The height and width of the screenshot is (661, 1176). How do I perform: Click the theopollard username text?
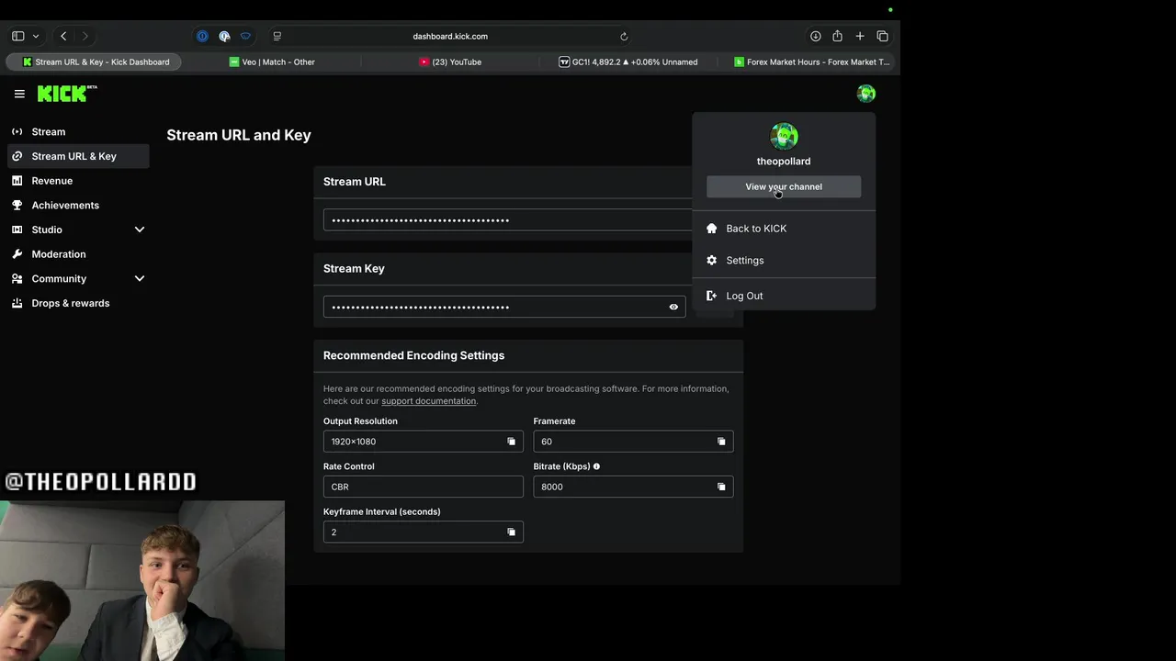coord(784,162)
